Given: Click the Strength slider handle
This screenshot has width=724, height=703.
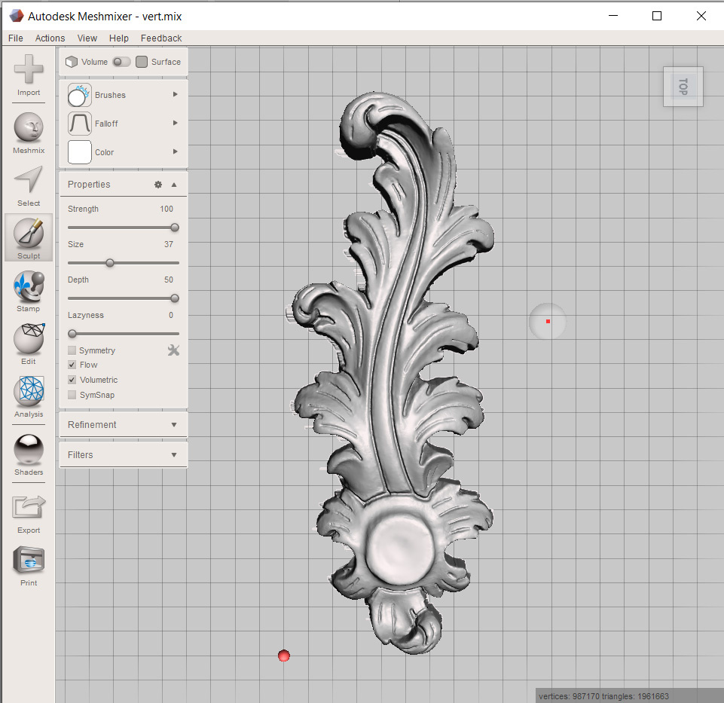Looking at the screenshot, I should click(175, 228).
